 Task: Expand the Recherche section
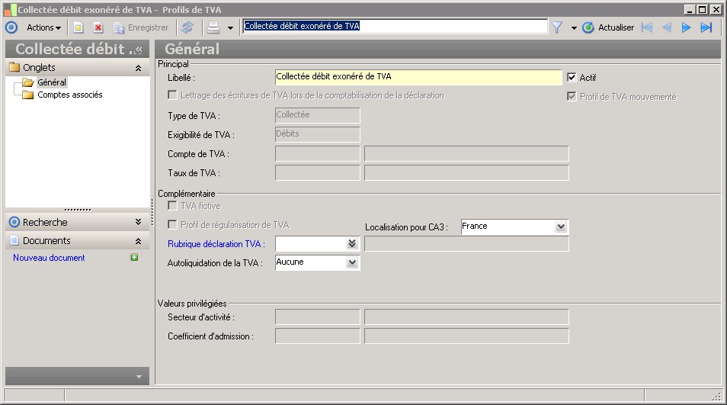[x=138, y=222]
